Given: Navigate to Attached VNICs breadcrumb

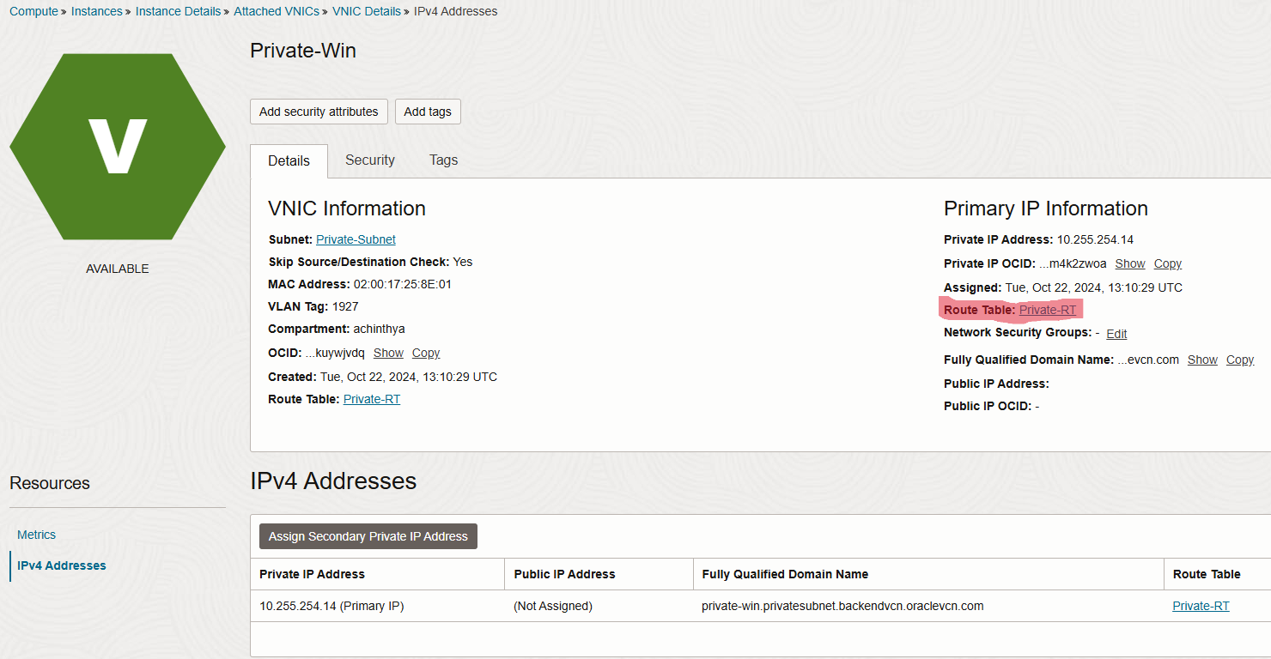Looking at the screenshot, I should click(277, 11).
